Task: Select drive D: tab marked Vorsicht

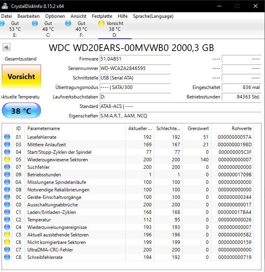Action: click(x=115, y=29)
